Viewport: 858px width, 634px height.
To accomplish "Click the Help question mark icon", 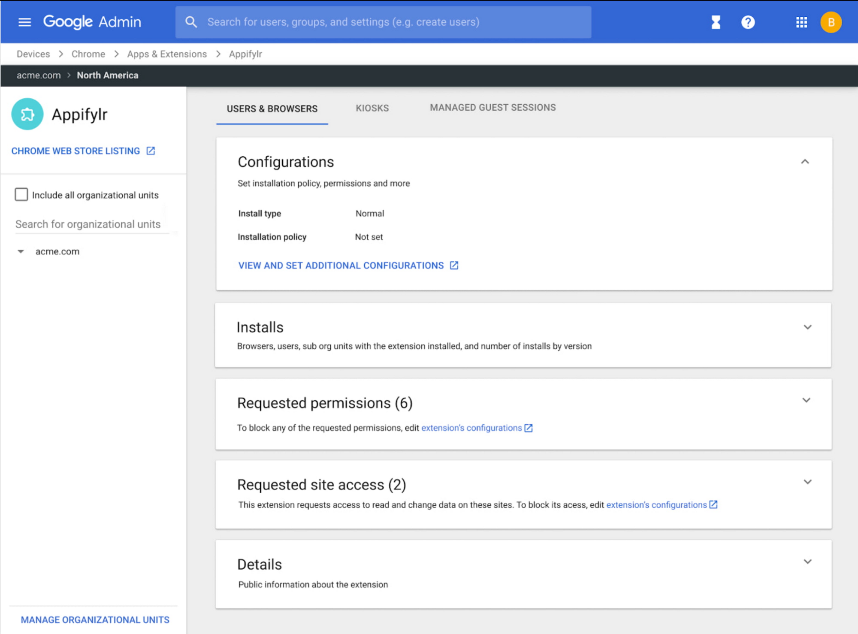I will (748, 22).
